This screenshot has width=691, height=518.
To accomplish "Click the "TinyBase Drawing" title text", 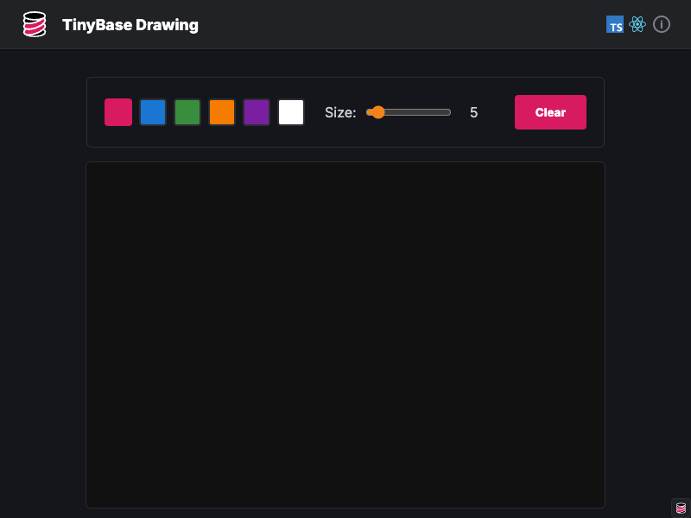I will point(130,25).
